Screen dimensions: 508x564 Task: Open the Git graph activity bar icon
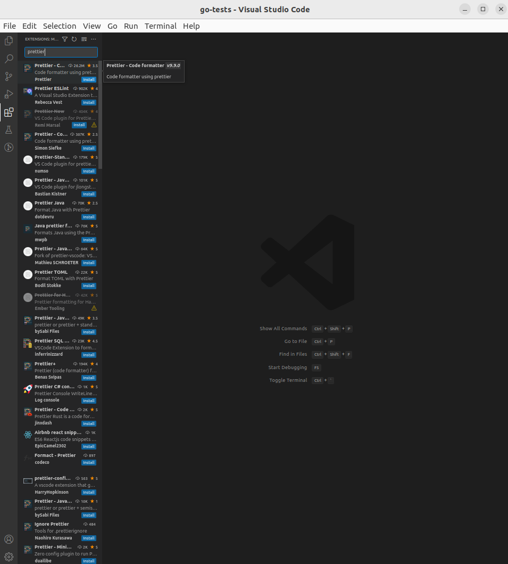click(9, 148)
